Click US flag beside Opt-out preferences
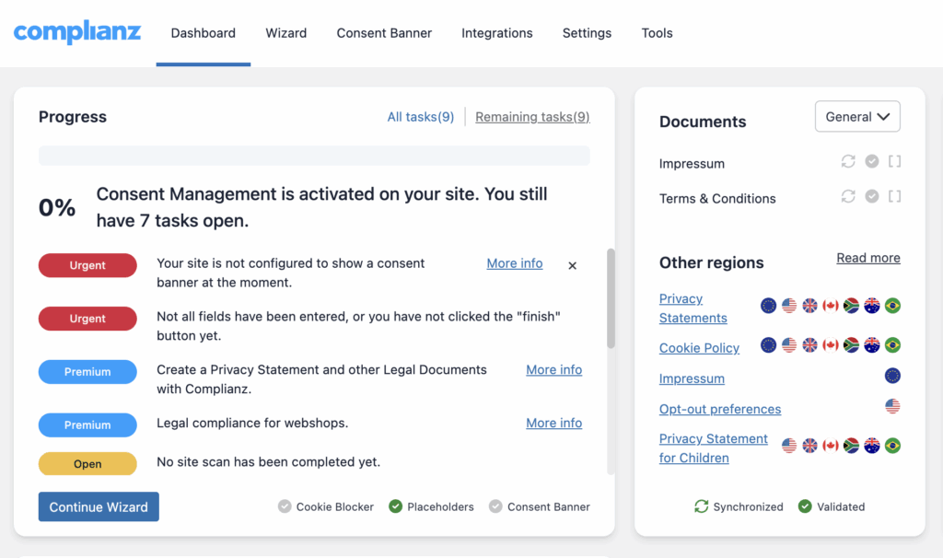The width and height of the screenshot is (943, 558). point(892,406)
